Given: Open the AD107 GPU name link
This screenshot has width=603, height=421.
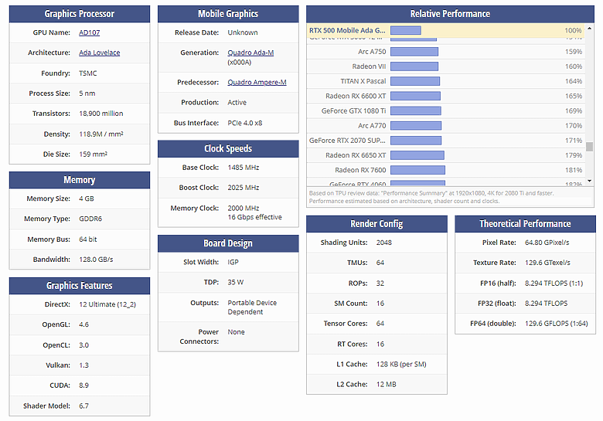Looking at the screenshot, I should (89, 32).
